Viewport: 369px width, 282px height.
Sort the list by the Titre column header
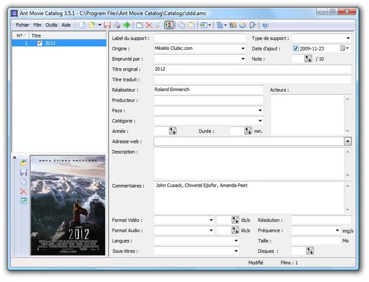[x=68, y=36]
